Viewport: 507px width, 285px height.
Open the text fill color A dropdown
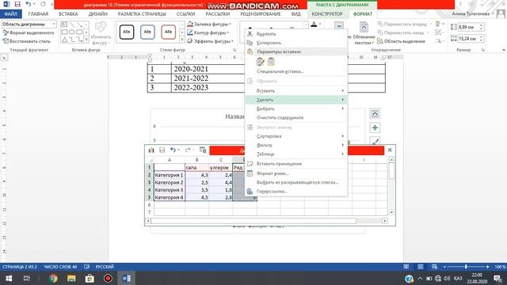320,25
